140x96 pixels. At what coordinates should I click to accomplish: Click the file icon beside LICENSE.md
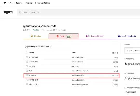pos(27,57)
